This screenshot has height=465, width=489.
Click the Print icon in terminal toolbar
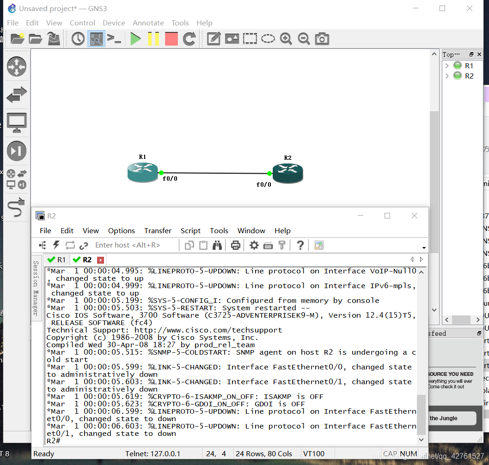pyautogui.click(x=235, y=245)
